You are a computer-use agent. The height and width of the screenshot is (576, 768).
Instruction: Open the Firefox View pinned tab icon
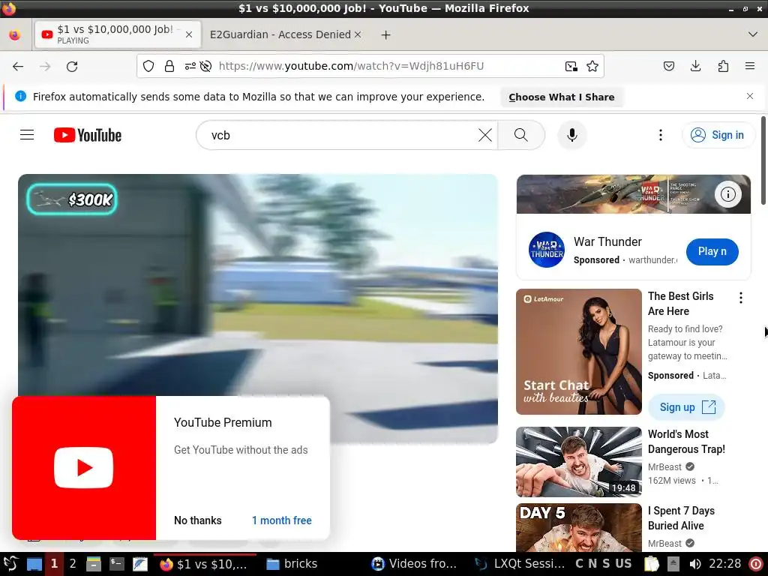click(x=15, y=34)
